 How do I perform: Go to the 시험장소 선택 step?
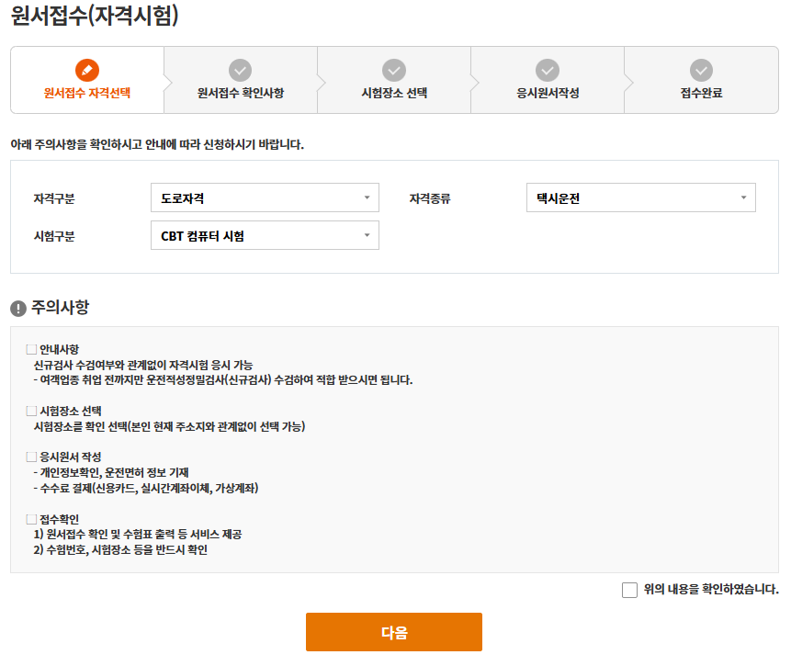394,80
